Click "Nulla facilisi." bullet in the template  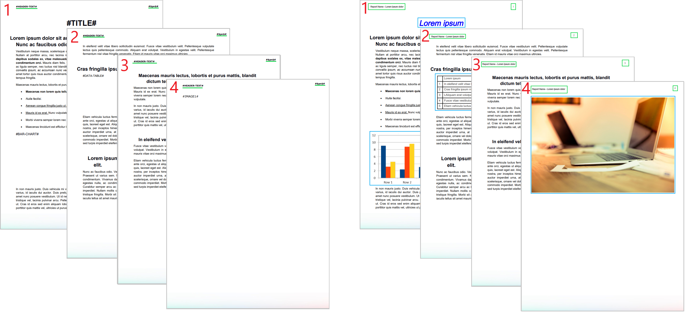pos(33,99)
